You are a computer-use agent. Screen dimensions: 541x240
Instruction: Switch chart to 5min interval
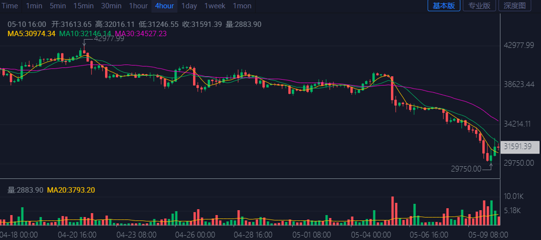[x=58, y=6]
